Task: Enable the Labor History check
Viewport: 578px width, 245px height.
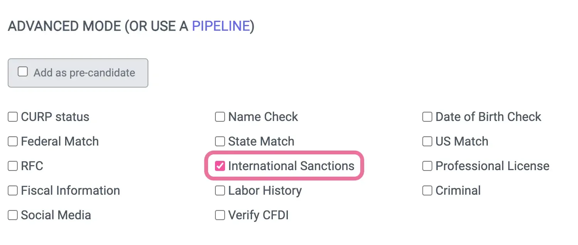Action: [x=220, y=190]
